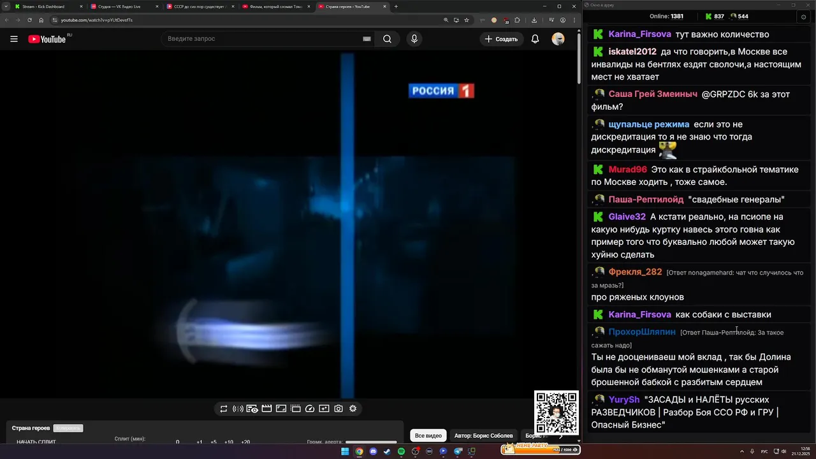Image resolution: width=816 pixels, height=459 pixels.
Task: Go back in browser history
Action: [x=6, y=20]
